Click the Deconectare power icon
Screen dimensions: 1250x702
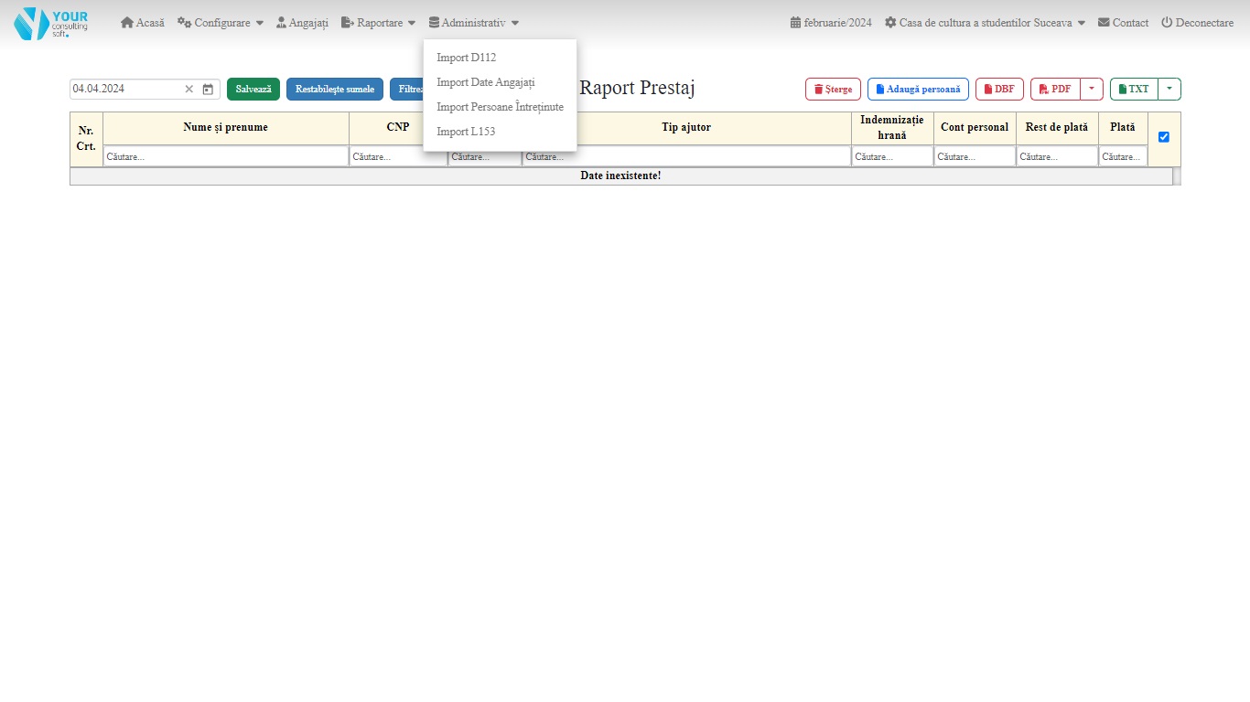click(1167, 23)
